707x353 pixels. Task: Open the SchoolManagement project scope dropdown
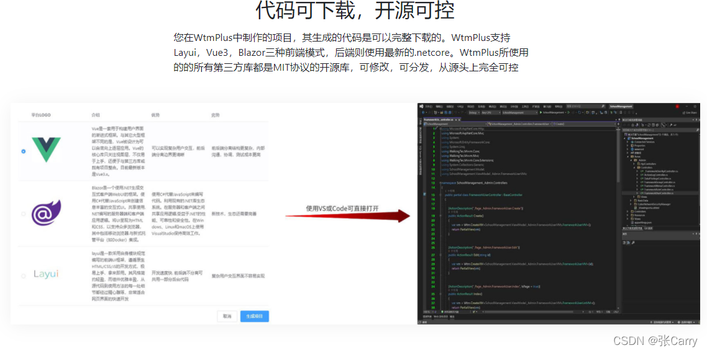tap(455, 124)
